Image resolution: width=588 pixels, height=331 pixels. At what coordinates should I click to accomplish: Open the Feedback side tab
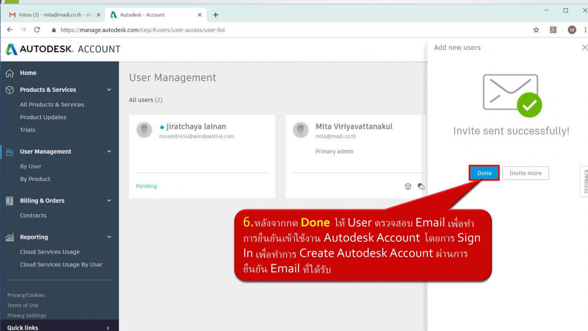pos(585,181)
